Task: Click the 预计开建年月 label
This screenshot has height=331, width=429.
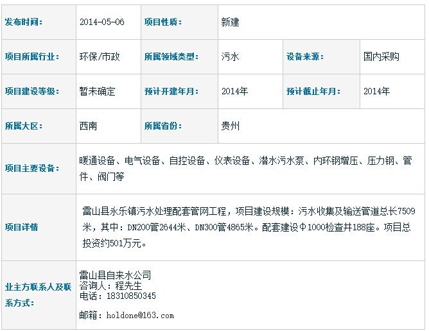Action: click(x=172, y=91)
